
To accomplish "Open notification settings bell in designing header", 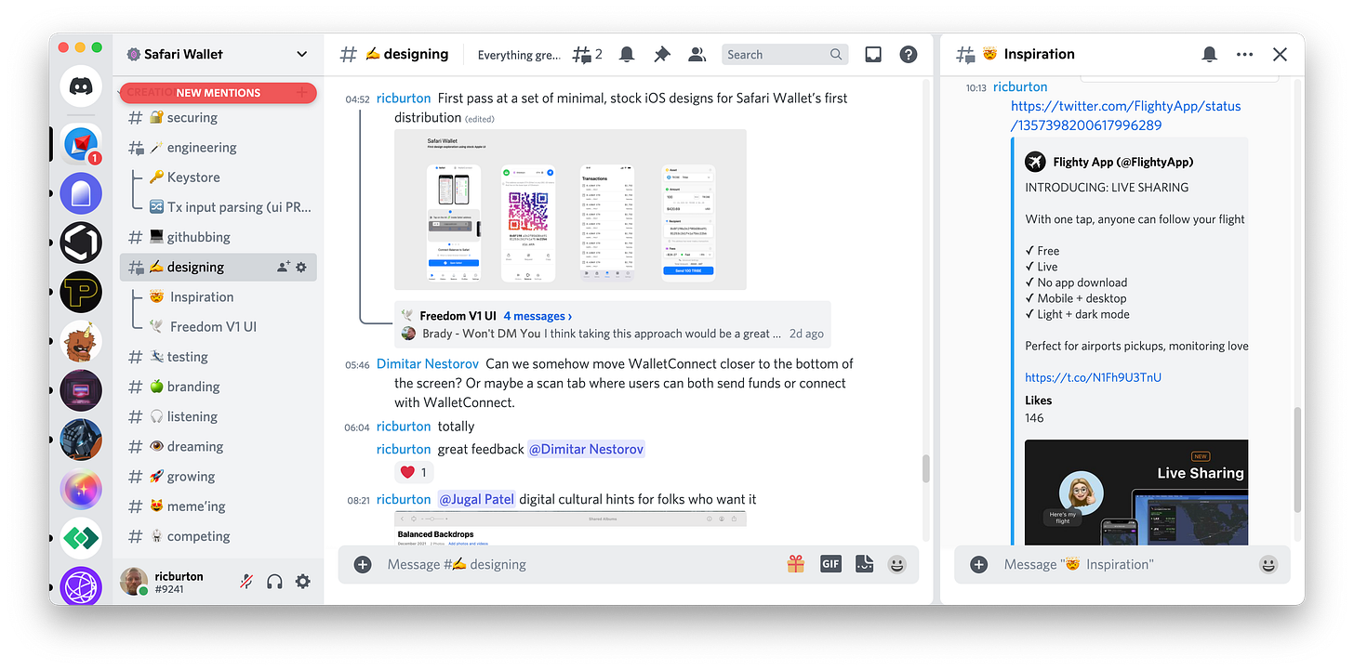I will (x=627, y=55).
